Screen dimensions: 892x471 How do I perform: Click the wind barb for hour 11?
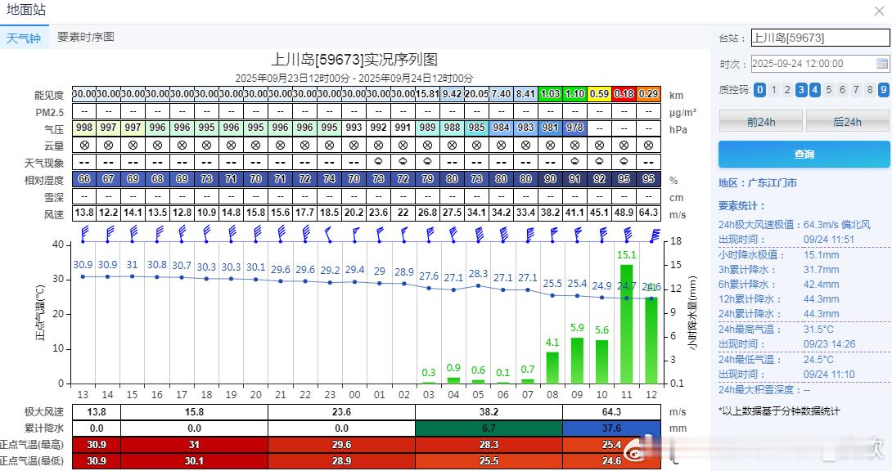pos(627,234)
